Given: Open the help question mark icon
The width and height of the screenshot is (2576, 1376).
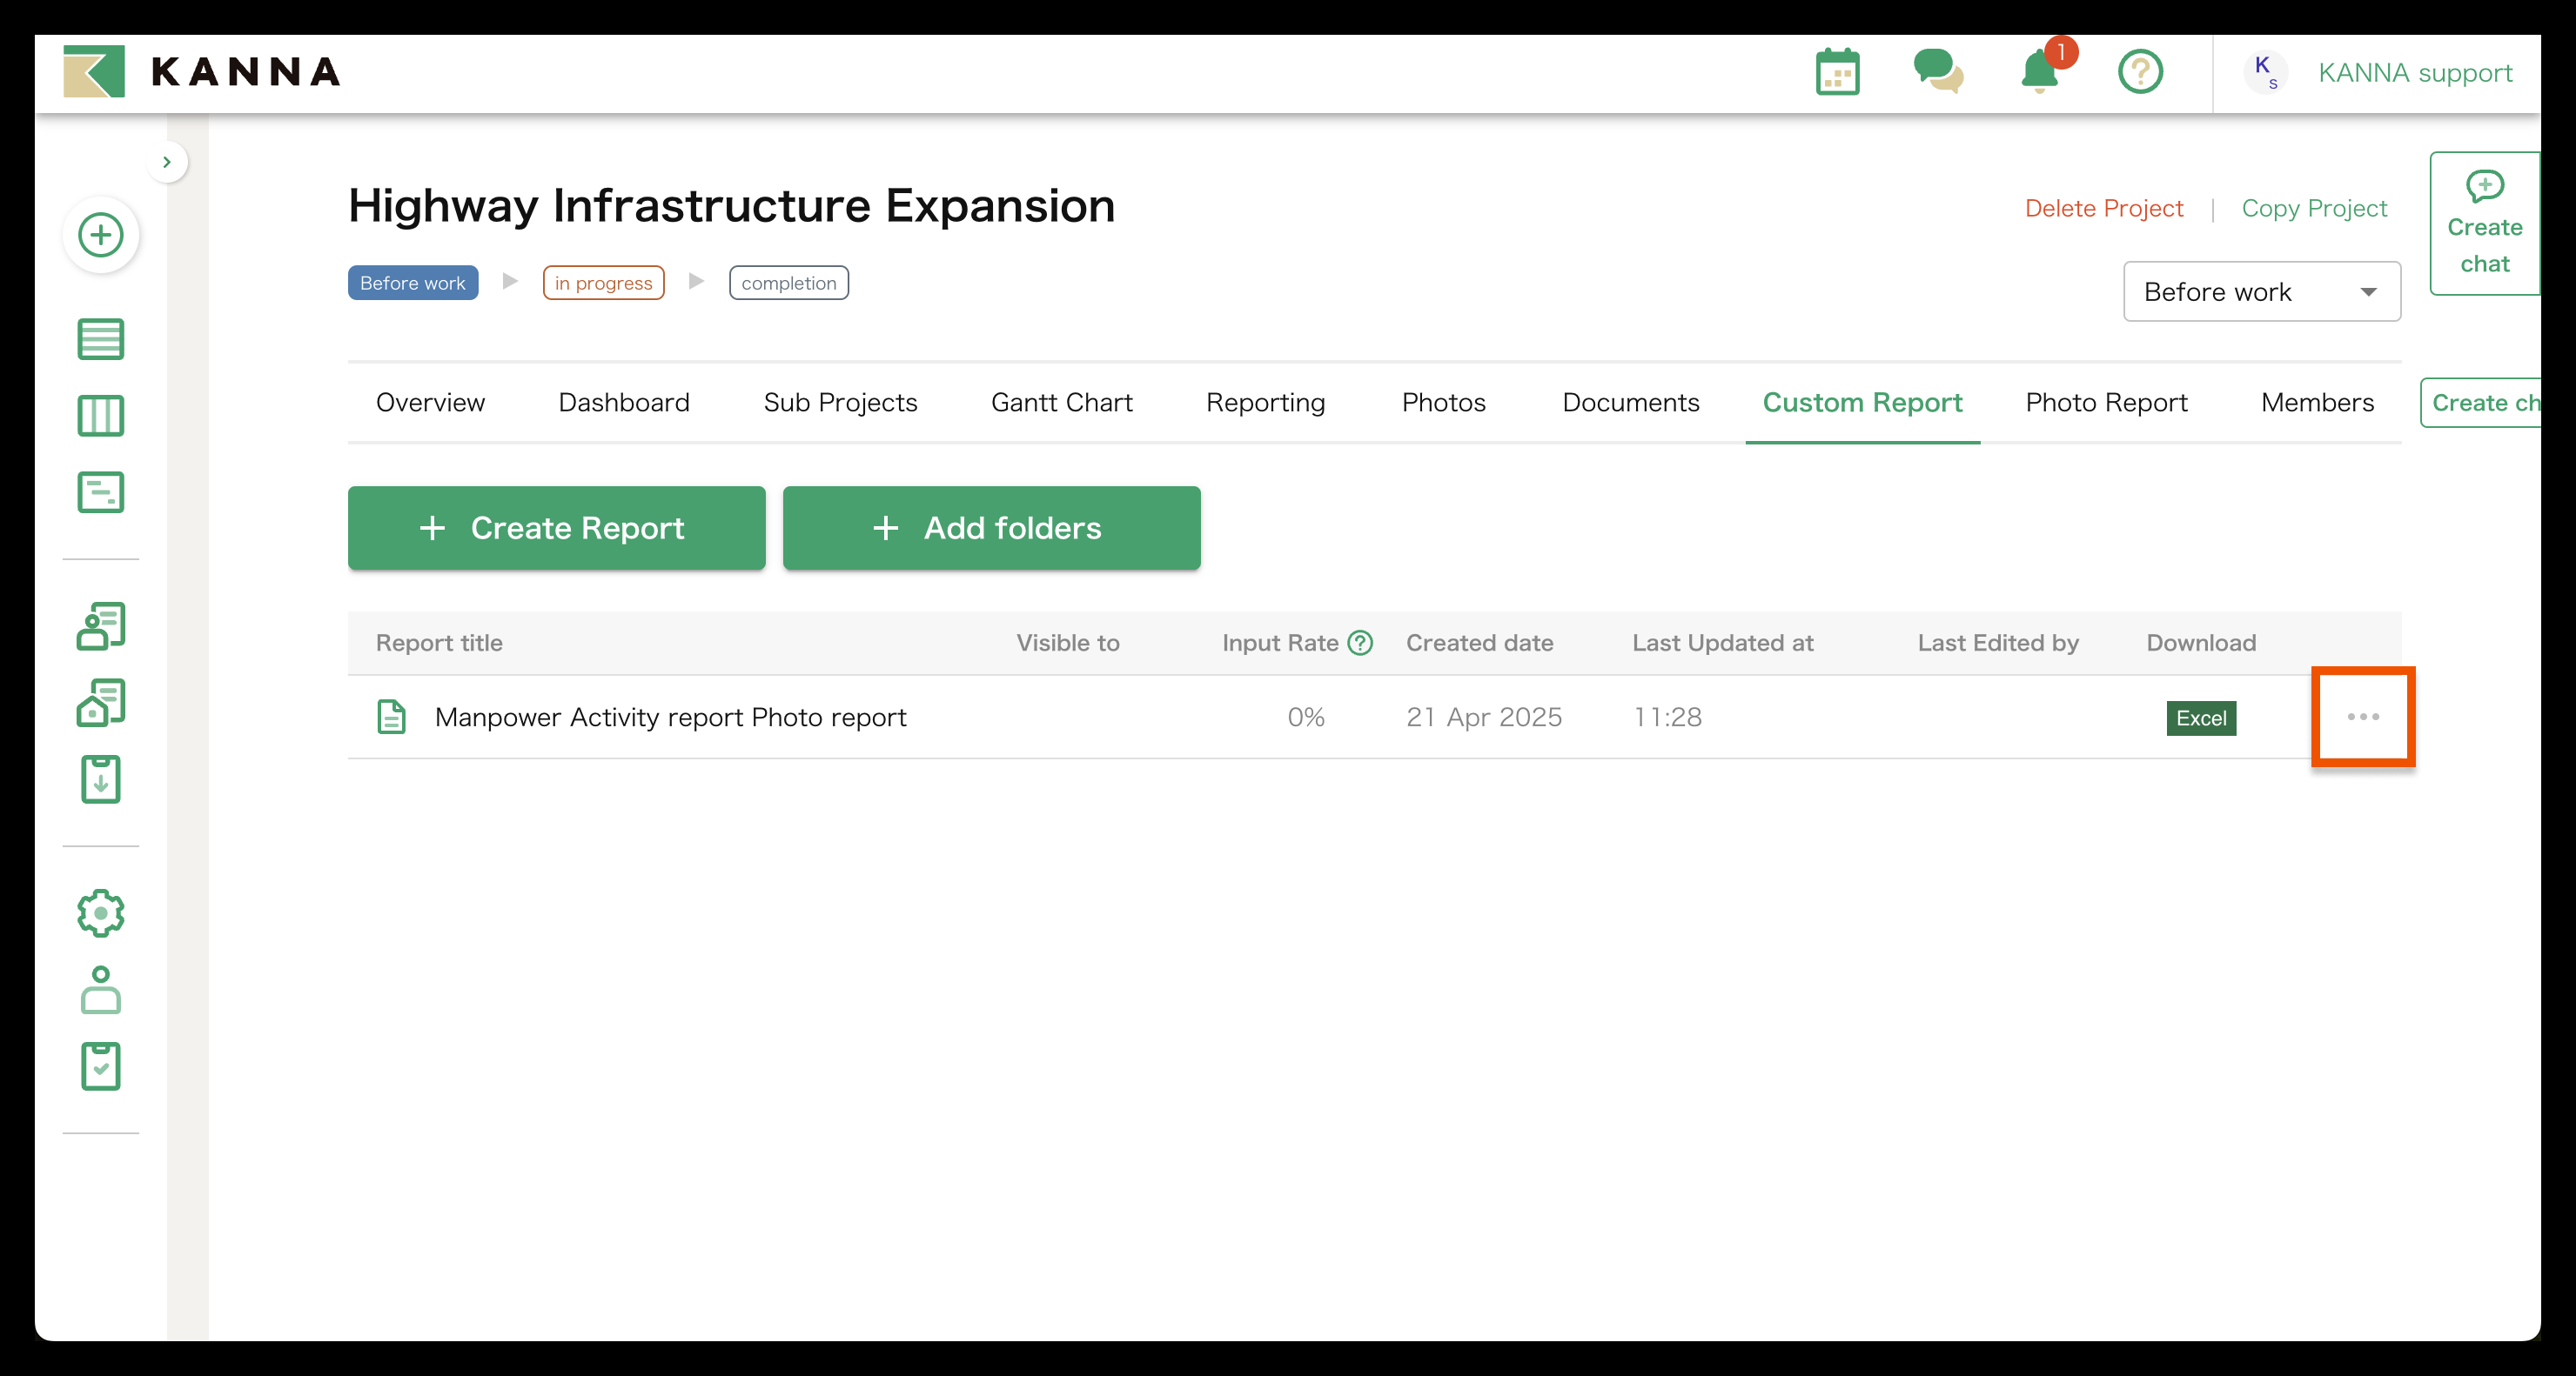Looking at the screenshot, I should click(x=2140, y=72).
